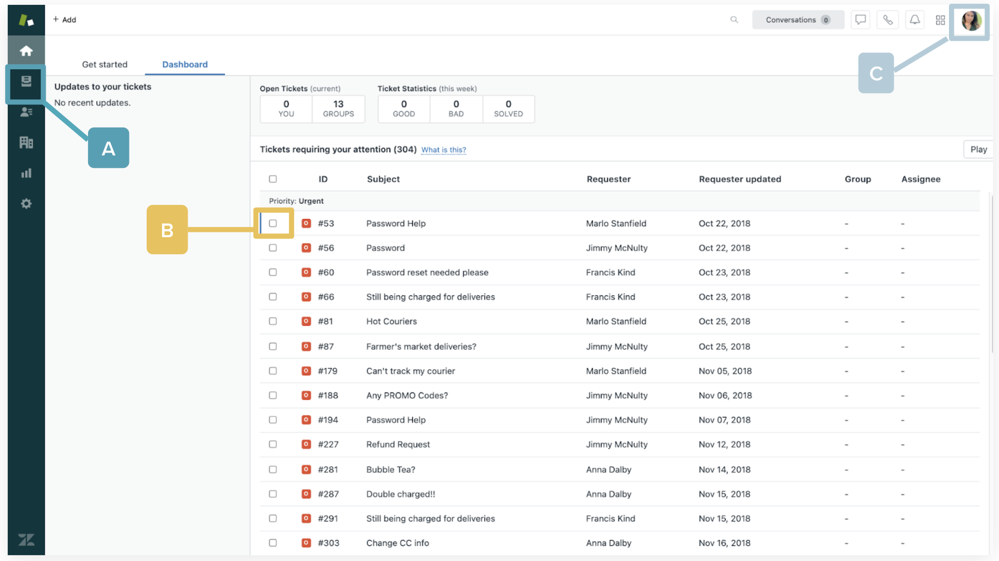This screenshot has height=561, width=999.
Task: Check ticket #81 Hot Couriers checkbox
Action: click(273, 321)
